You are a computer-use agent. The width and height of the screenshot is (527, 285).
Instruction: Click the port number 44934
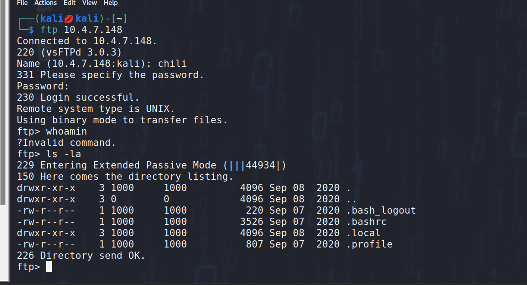[x=261, y=165]
